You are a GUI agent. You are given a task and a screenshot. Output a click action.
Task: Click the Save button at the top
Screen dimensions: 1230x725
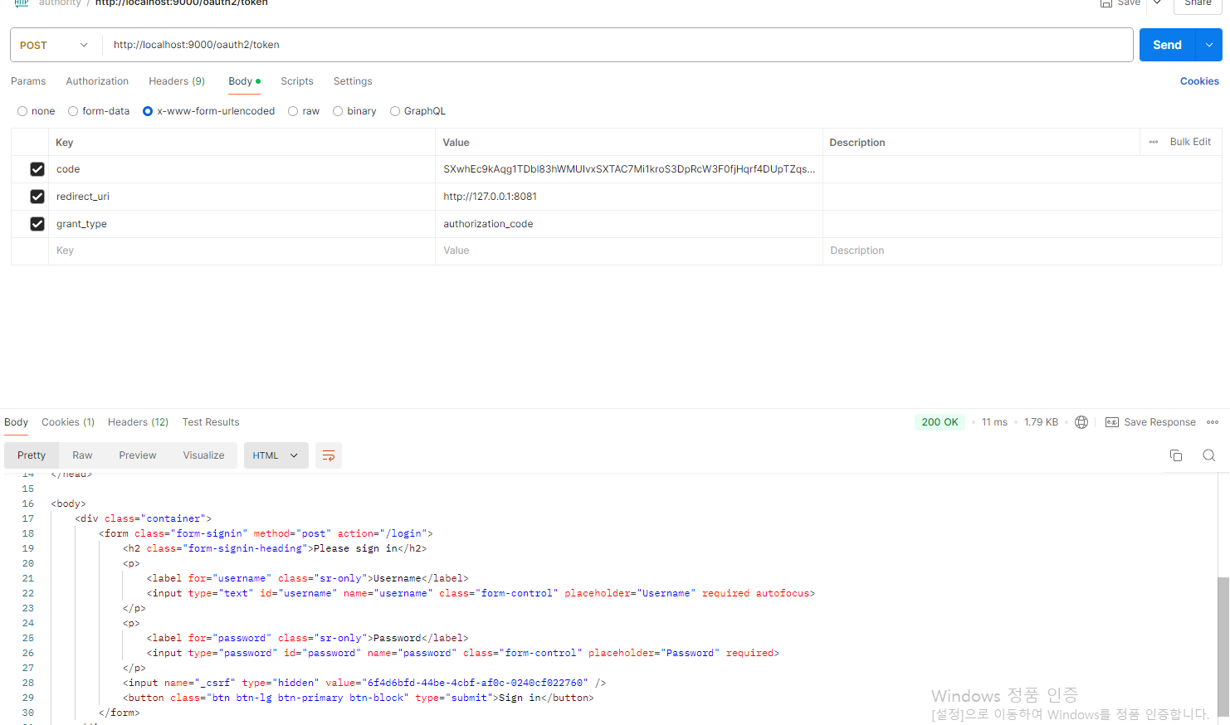(x=1120, y=3)
